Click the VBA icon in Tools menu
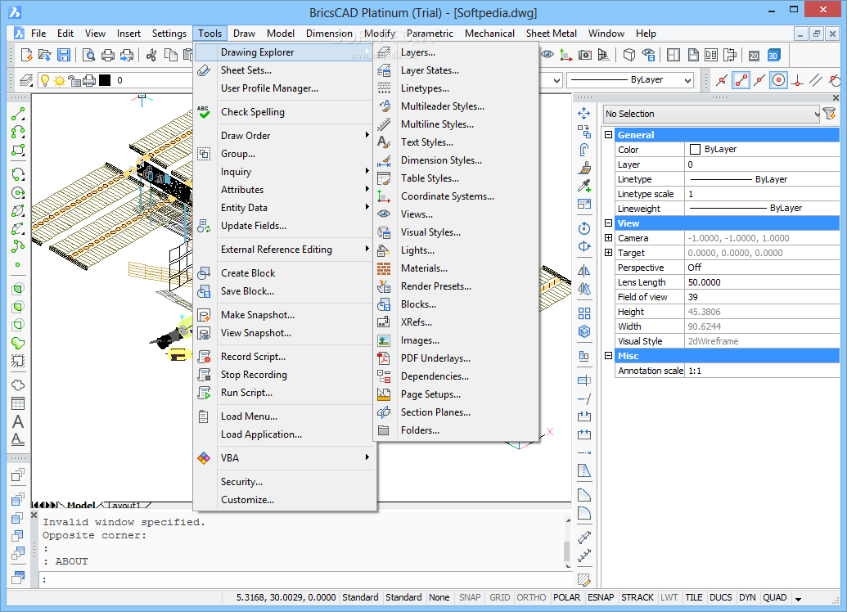 (204, 458)
